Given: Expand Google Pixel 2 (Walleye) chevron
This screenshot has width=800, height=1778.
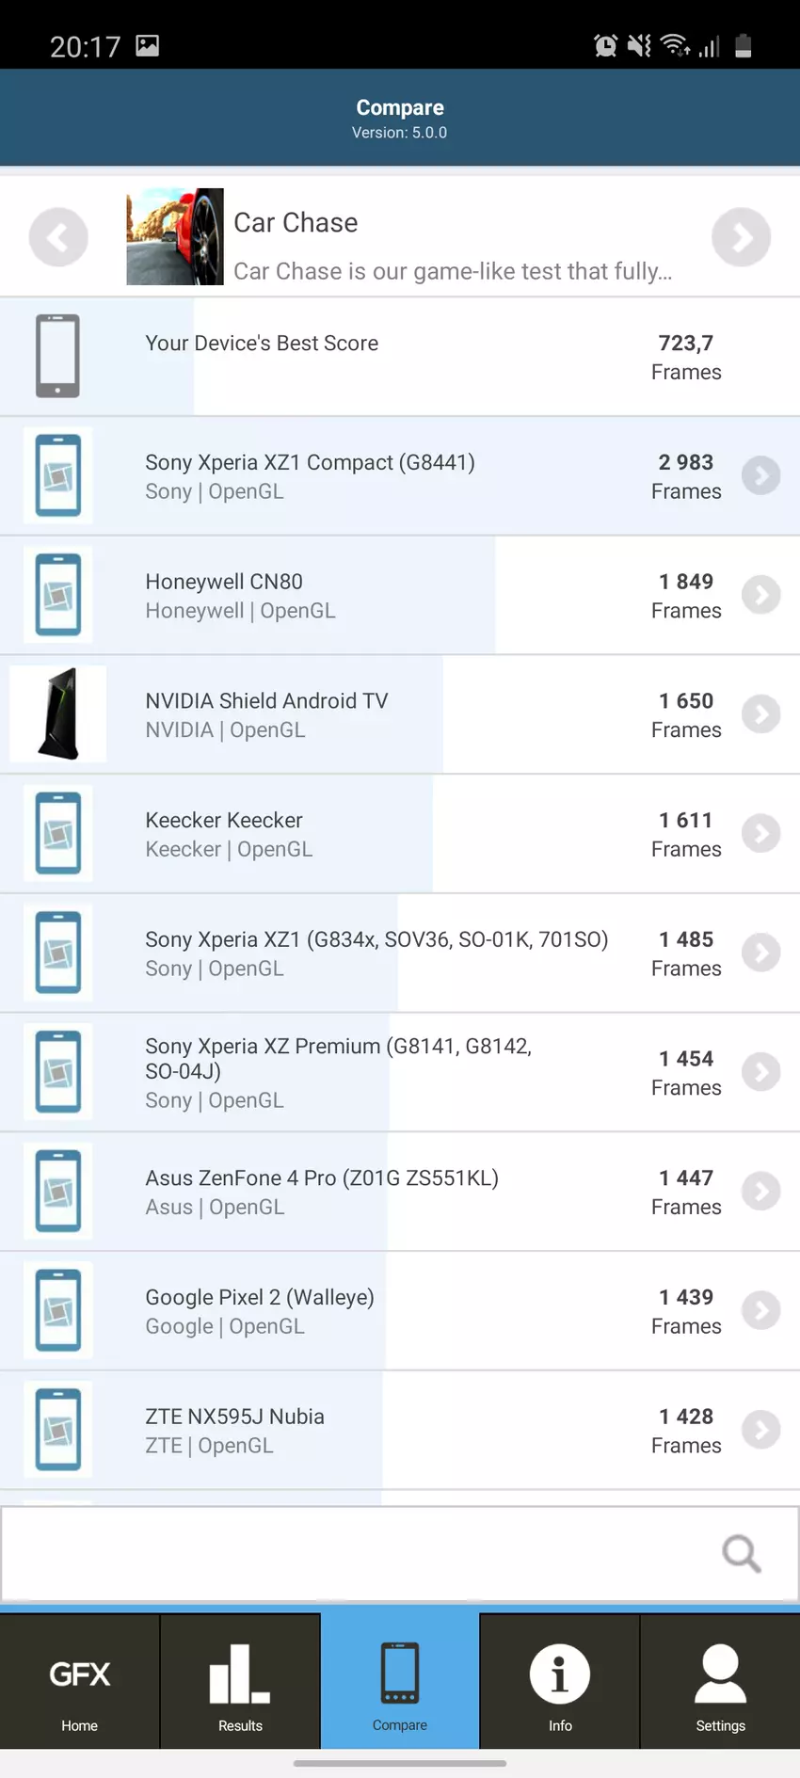Looking at the screenshot, I should click(760, 1310).
